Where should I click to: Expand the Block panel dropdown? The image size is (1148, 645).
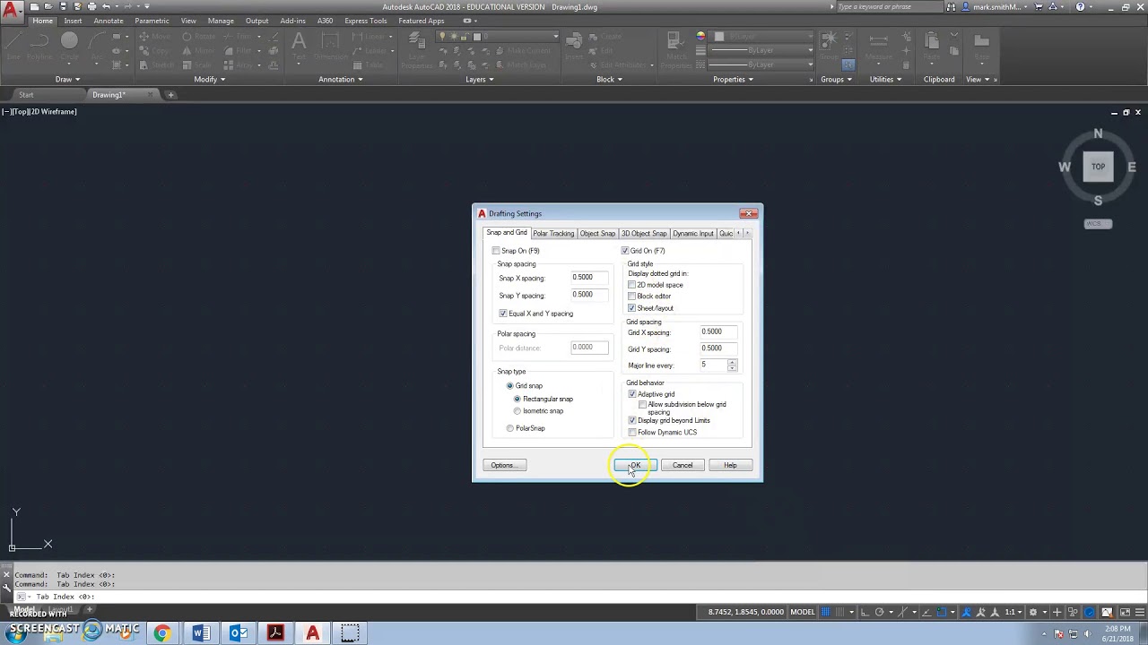coord(610,79)
